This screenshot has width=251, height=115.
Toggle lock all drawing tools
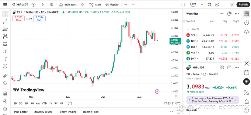click(5, 108)
